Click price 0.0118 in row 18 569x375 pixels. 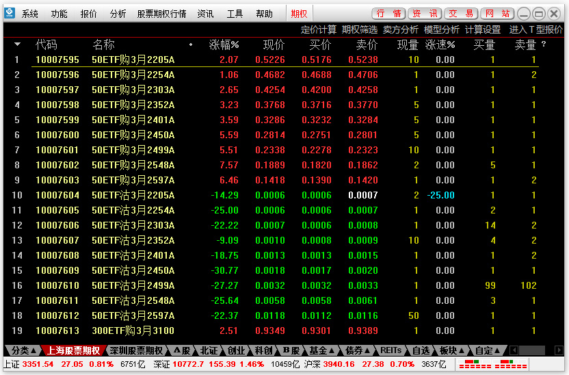tap(270, 316)
